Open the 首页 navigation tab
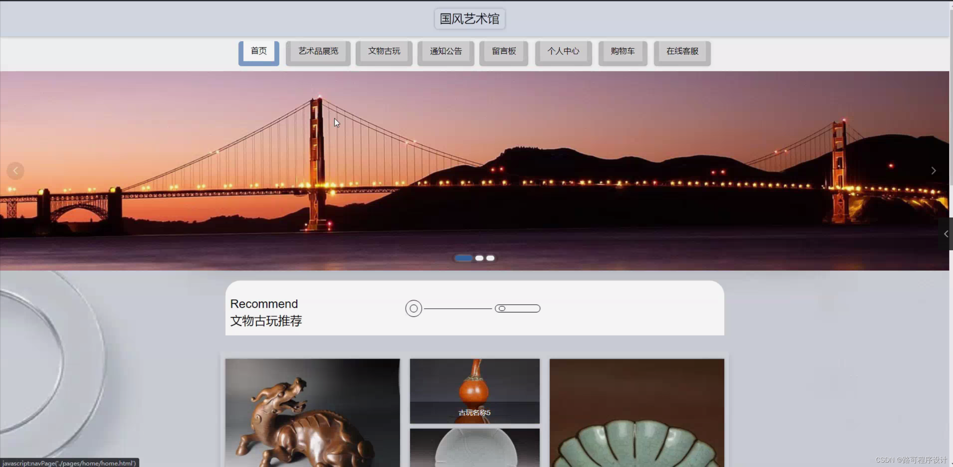 [x=259, y=51]
